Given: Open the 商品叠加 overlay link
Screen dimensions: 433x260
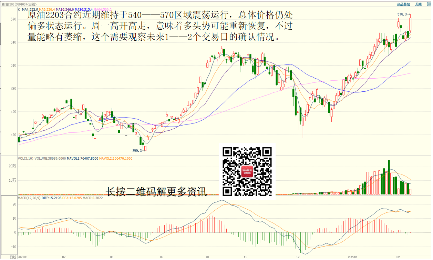Looking at the screenshot, I should point(403,4).
